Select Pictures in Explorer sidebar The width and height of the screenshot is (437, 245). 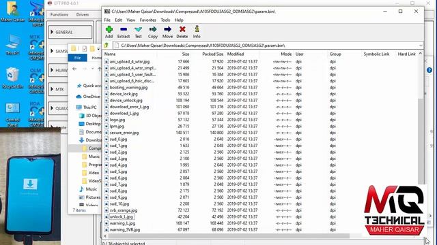(x=89, y=197)
